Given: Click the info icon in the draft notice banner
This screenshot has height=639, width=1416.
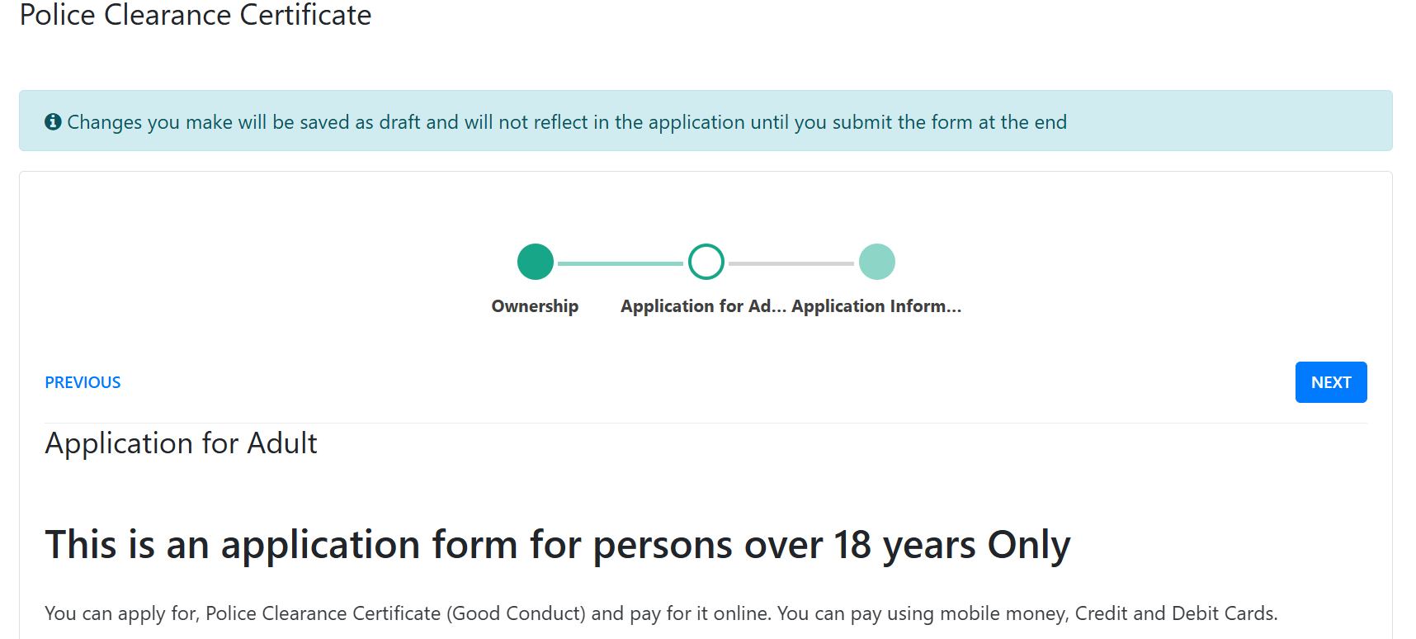Looking at the screenshot, I should 53,121.
